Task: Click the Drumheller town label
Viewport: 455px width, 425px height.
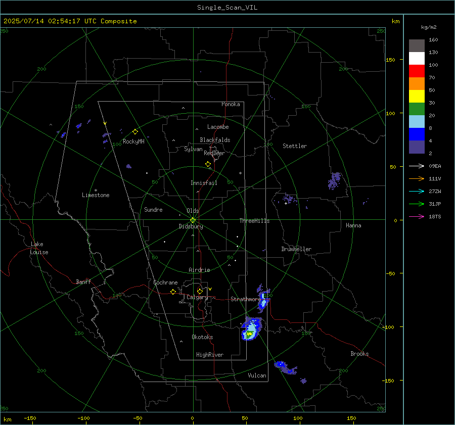Action: (296, 249)
